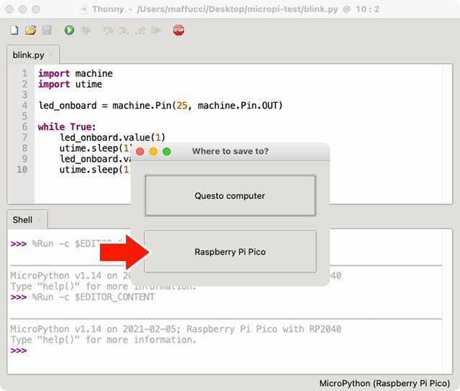The height and width of the screenshot is (391, 460).
Task: Open a file with the folder icon
Action: [x=30, y=30]
